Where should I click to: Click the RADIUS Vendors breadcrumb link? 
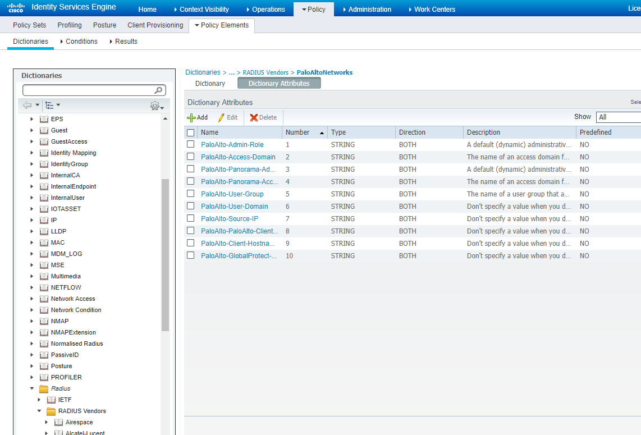point(265,72)
